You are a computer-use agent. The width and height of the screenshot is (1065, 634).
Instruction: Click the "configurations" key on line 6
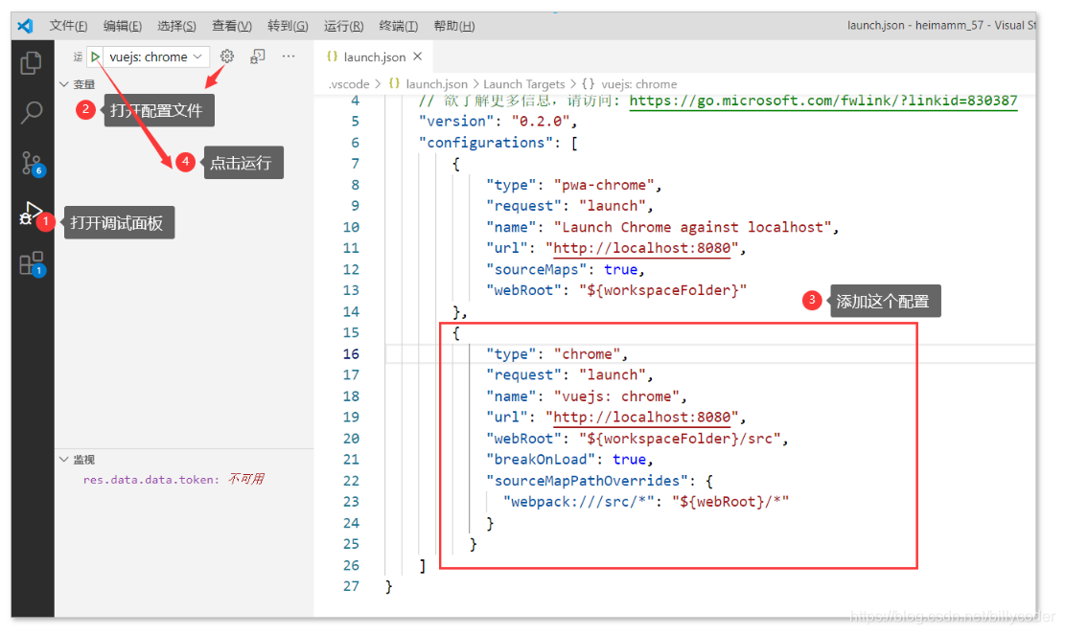pos(486,144)
